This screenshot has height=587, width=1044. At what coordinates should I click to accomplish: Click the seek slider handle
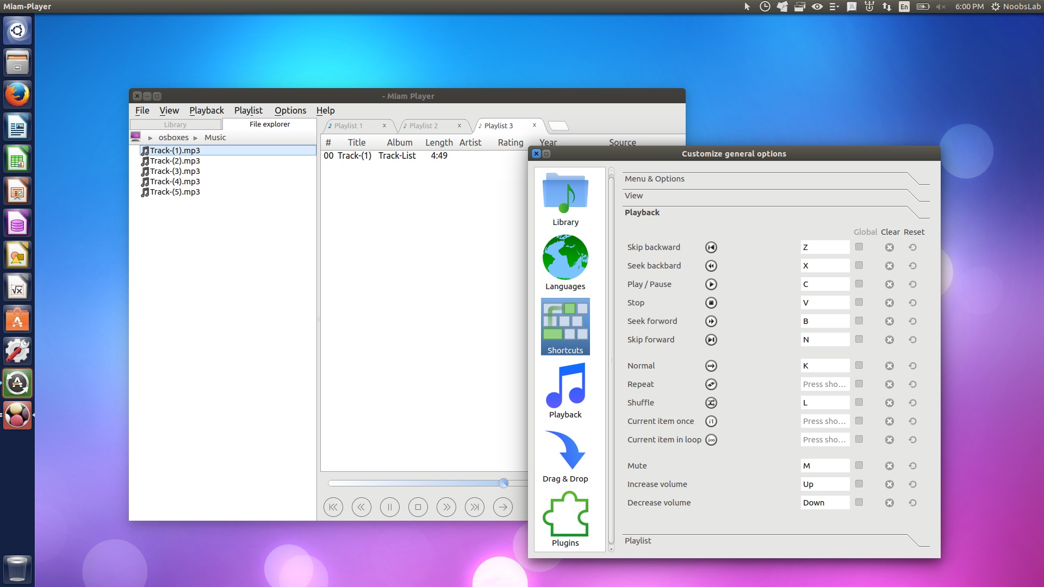point(504,483)
